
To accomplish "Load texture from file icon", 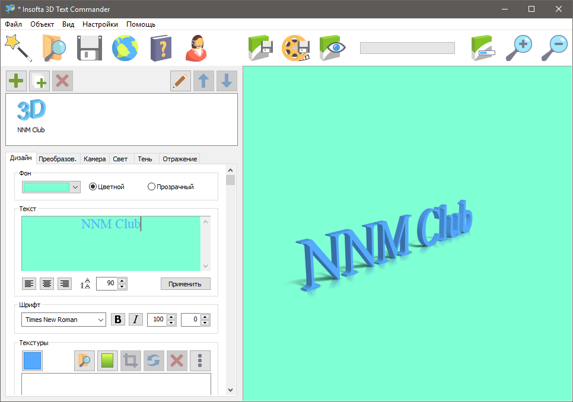I will (x=84, y=360).
